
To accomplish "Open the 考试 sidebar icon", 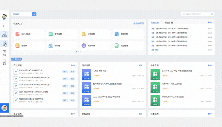I will [x=4, y=62].
